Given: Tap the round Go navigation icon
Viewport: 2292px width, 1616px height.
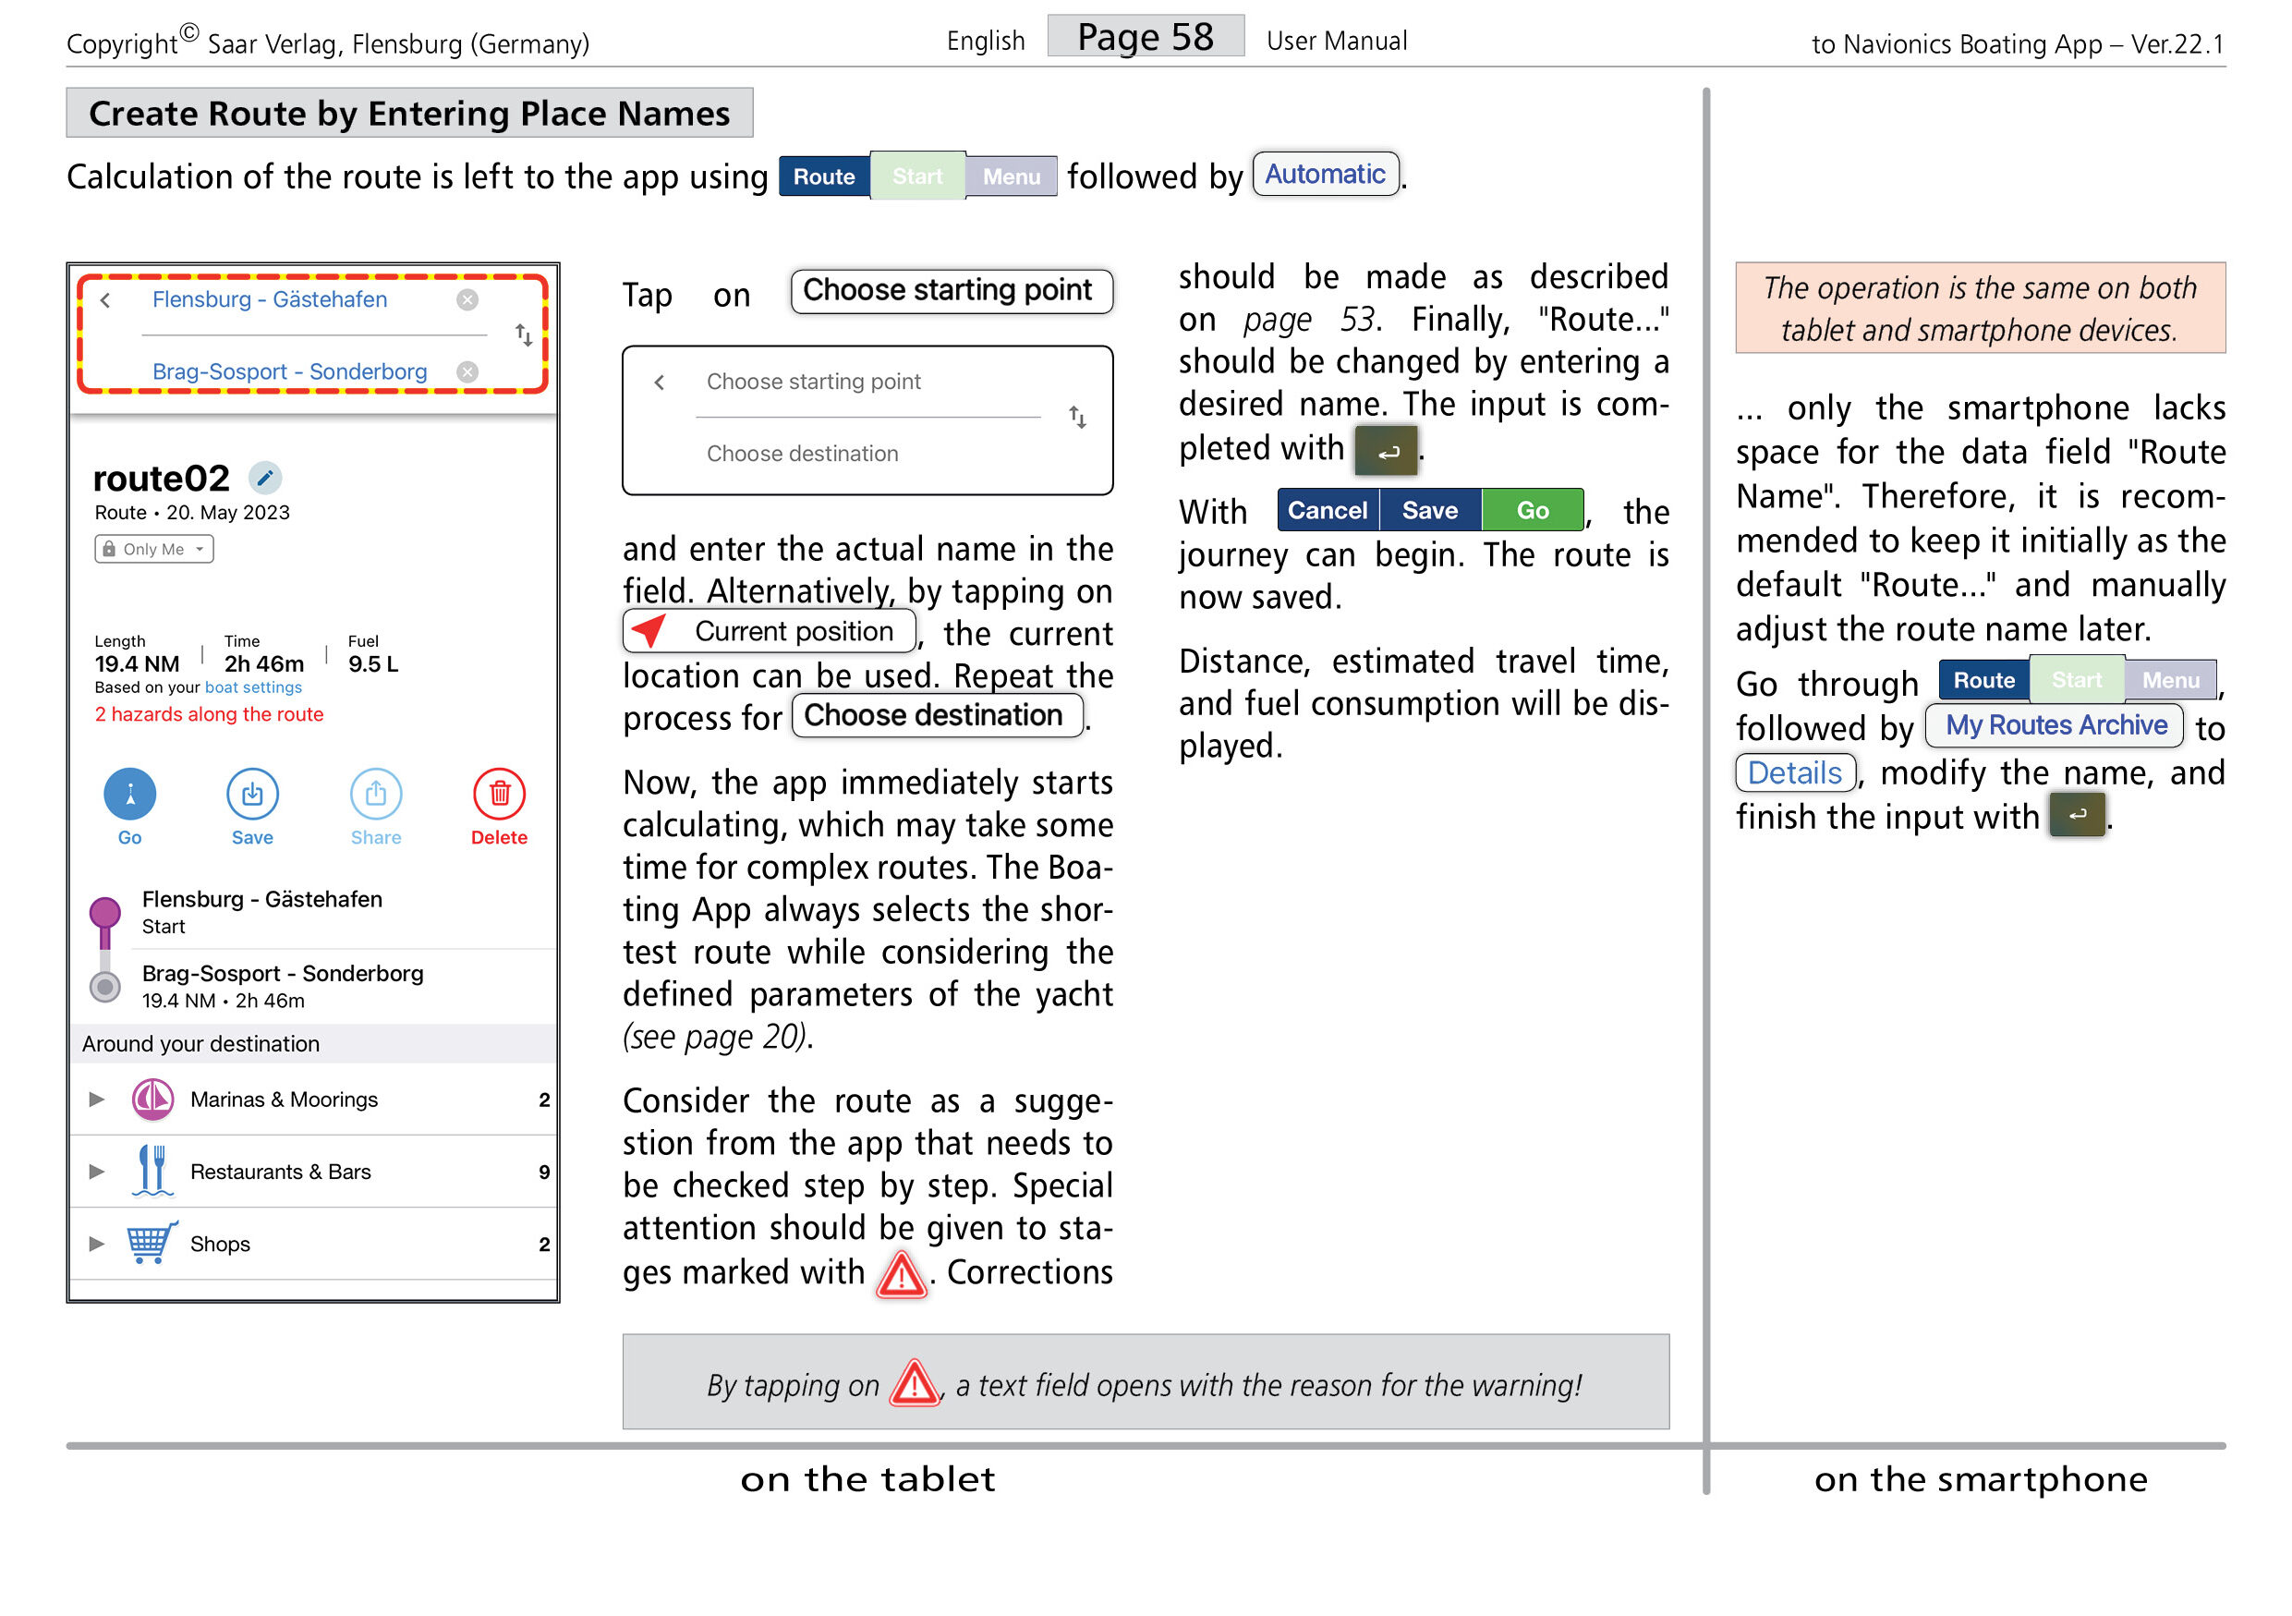Looking at the screenshot, I should (129, 794).
